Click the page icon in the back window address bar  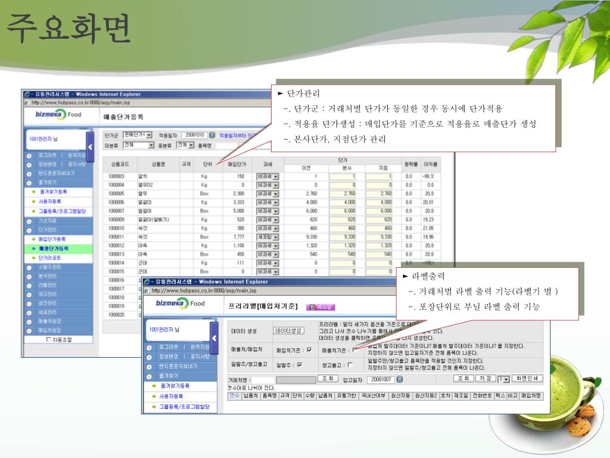27,103
